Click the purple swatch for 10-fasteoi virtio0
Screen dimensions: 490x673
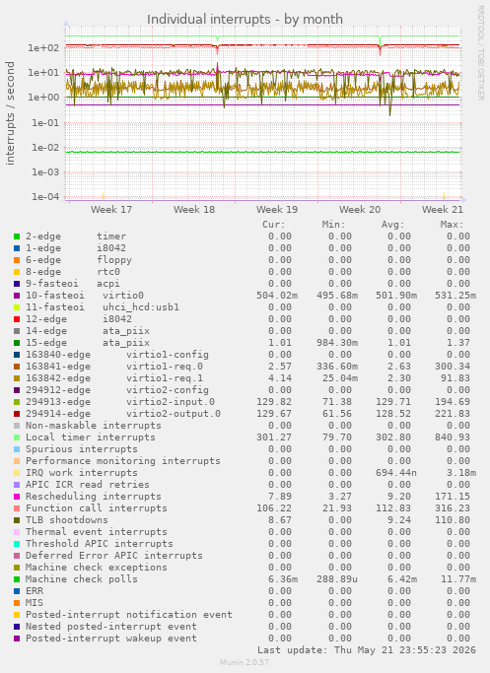click(17, 296)
